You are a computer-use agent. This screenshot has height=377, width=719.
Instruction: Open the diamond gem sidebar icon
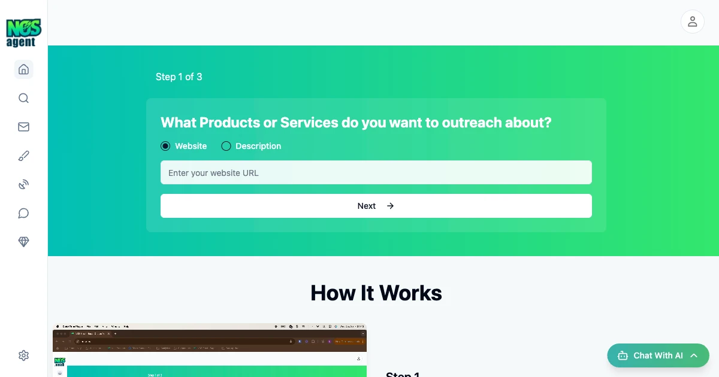(24, 242)
